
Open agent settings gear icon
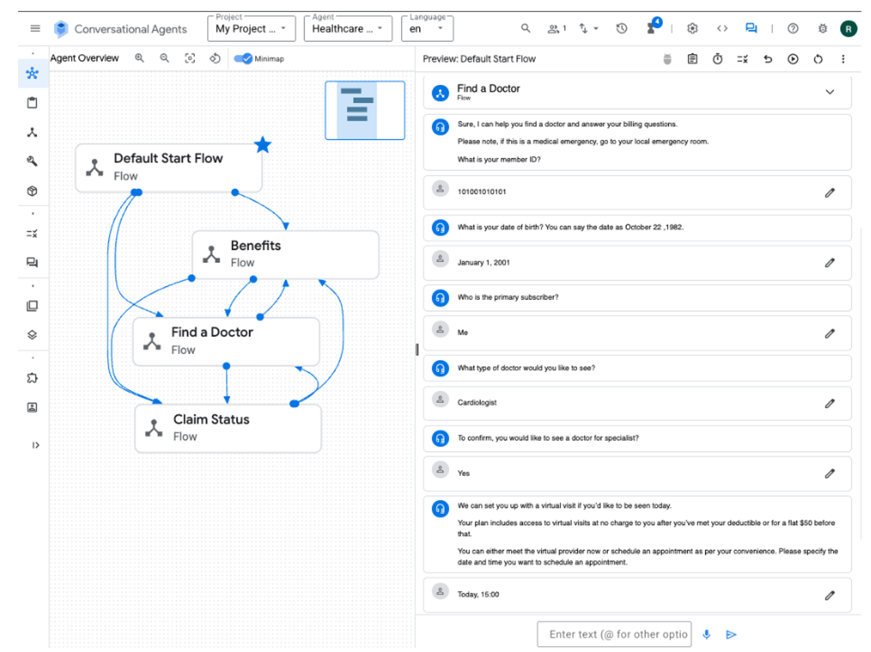(x=692, y=28)
